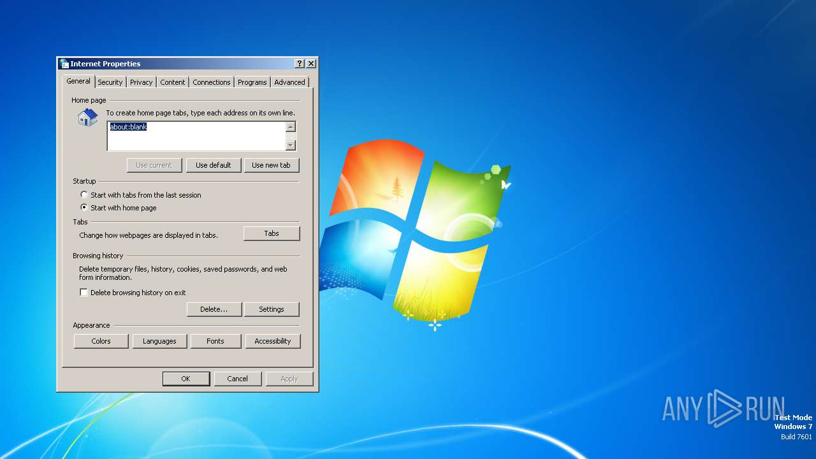Open the Languages button
Screen dimensions: 816x459
click(x=159, y=341)
